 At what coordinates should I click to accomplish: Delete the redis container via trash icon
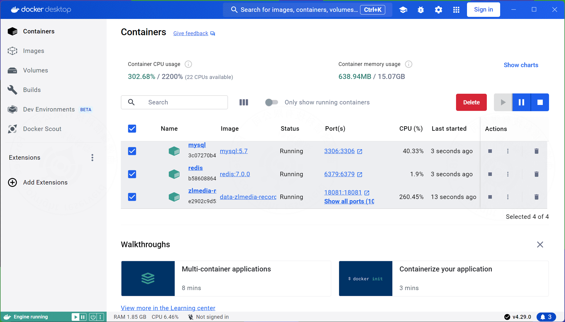pyautogui.click(x=536, y=174)
